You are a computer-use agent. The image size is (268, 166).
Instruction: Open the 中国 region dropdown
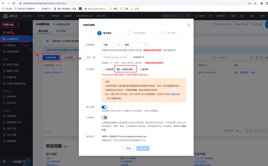click(111, 45)
